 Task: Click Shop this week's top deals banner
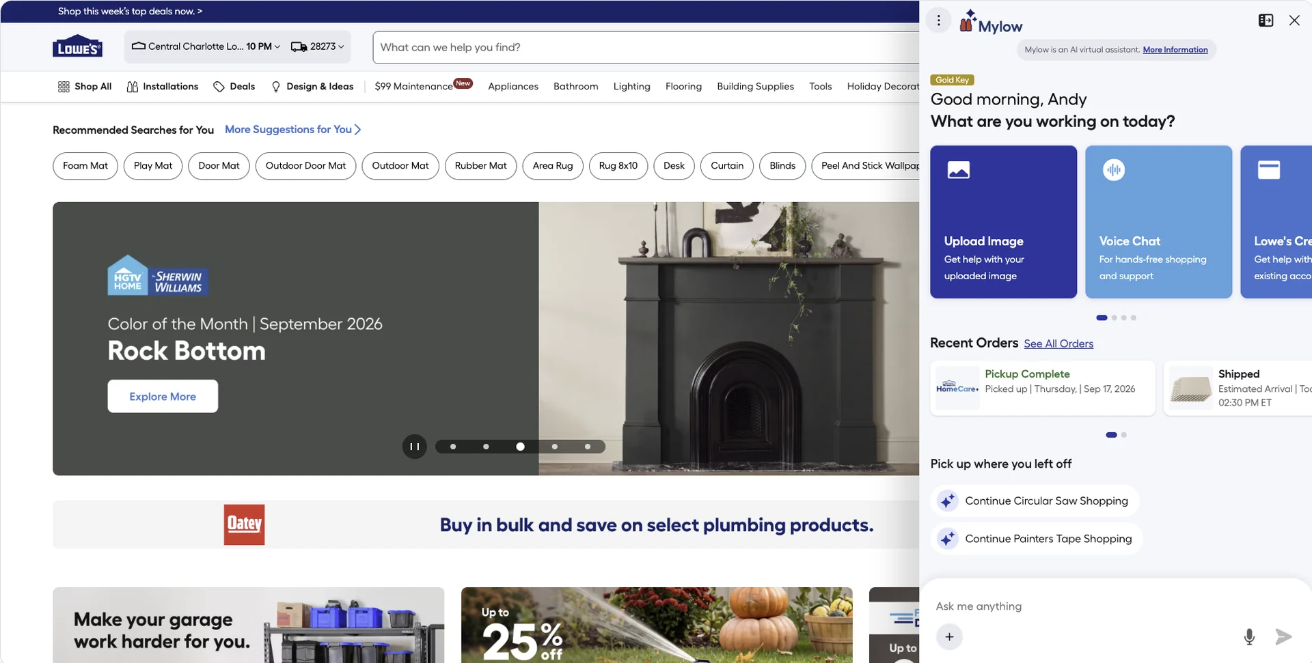click(x=130, y=11)
